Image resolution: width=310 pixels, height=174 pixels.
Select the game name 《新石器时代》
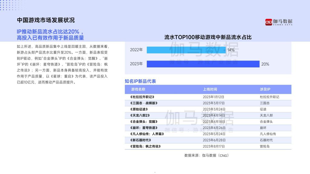(140, 140)
